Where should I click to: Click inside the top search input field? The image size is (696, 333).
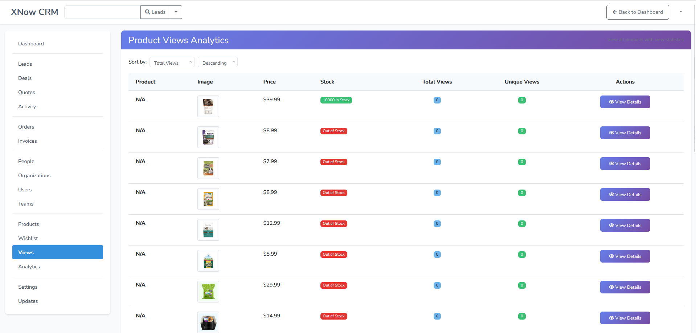click(x=102, y=12)
